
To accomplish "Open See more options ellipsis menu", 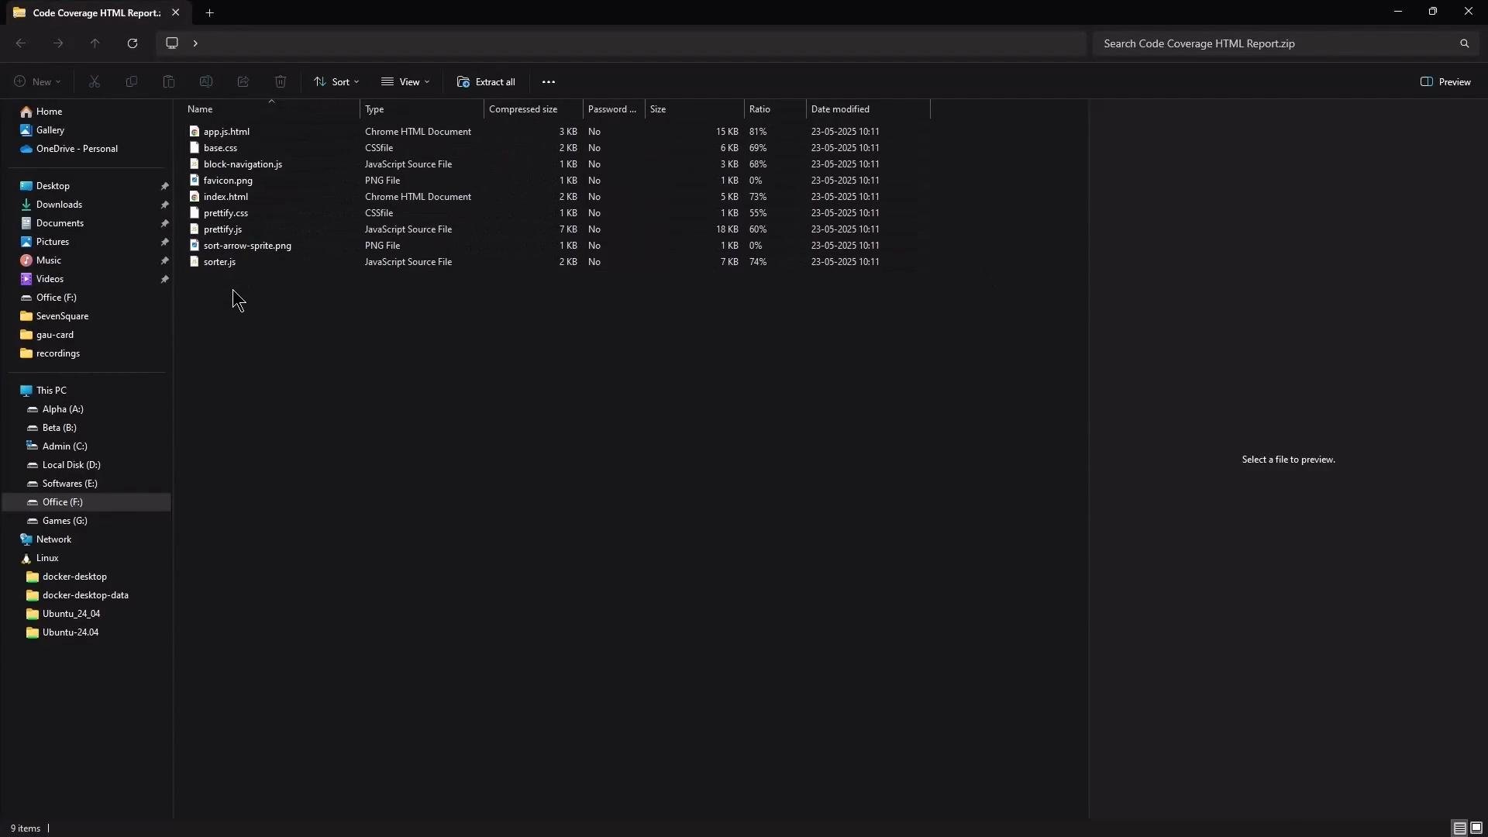I will click(549, 81).
